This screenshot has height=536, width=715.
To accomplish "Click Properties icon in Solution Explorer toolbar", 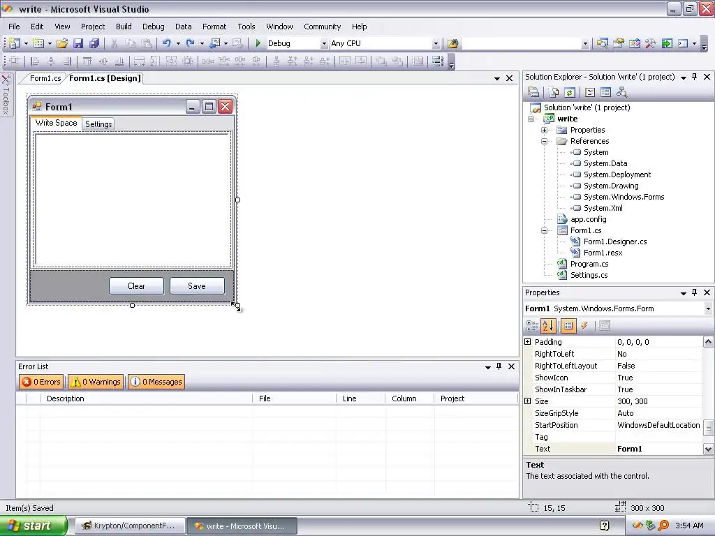I will (x=533, y=93).
